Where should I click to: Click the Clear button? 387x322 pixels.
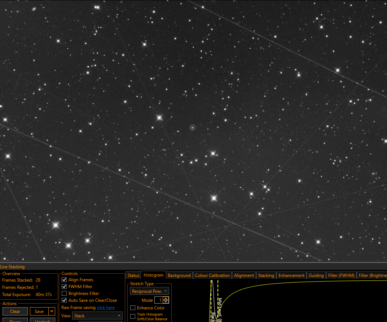click(15, 312)
